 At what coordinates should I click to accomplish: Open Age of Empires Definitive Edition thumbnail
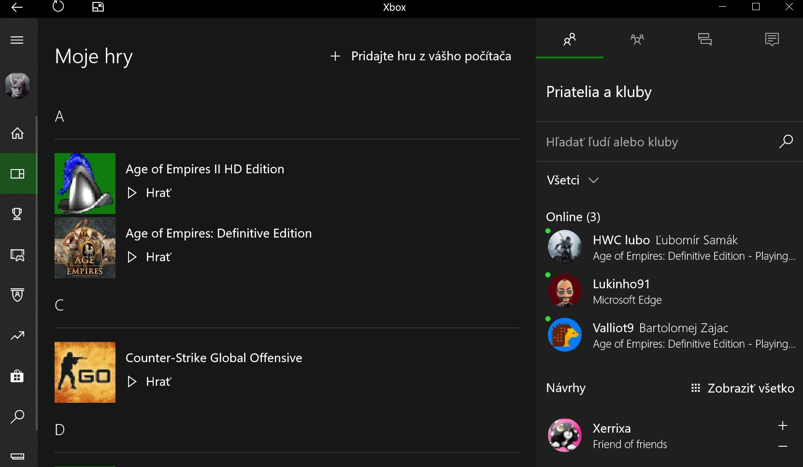tap(85, 248)
